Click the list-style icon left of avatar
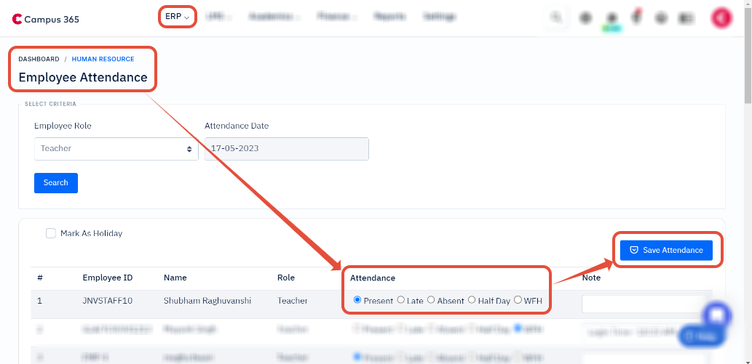 click(x=686, y=18)
